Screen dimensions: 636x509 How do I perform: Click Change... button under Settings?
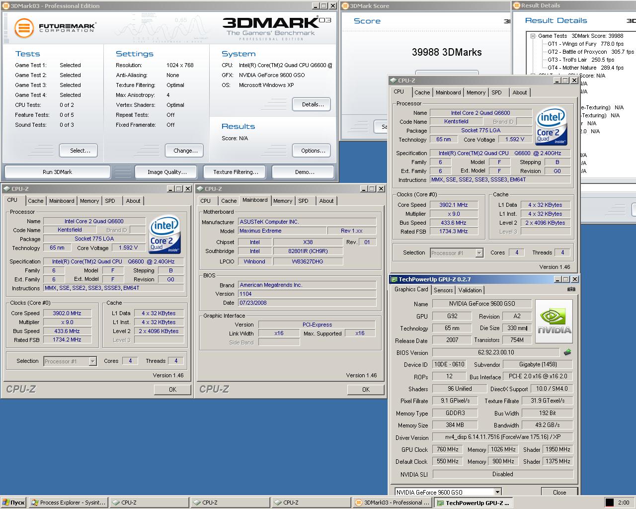(185, 151)
